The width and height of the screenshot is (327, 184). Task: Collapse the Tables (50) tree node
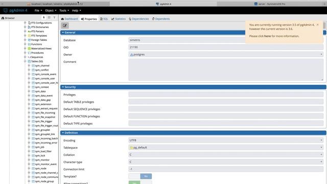click(25, 61)
